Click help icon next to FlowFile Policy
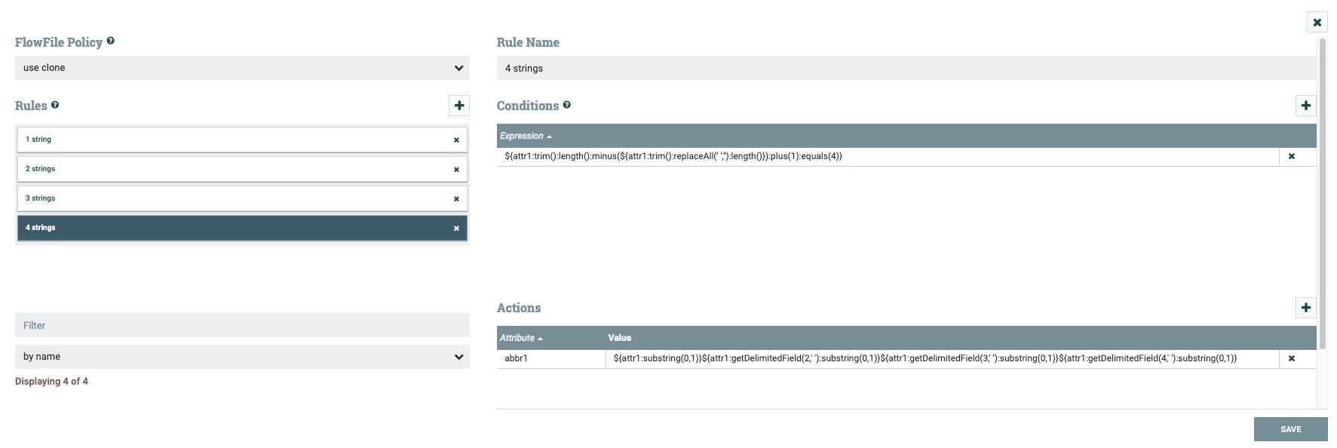The height and width of the screenshot is (448, 1337). (111, 41)
